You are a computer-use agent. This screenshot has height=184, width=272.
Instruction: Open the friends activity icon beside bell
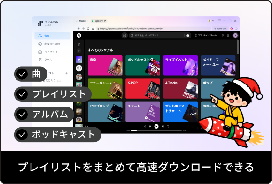point(228,35)
